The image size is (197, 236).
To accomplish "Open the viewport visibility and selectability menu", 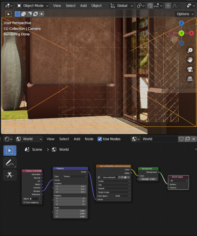I will 191,6.
